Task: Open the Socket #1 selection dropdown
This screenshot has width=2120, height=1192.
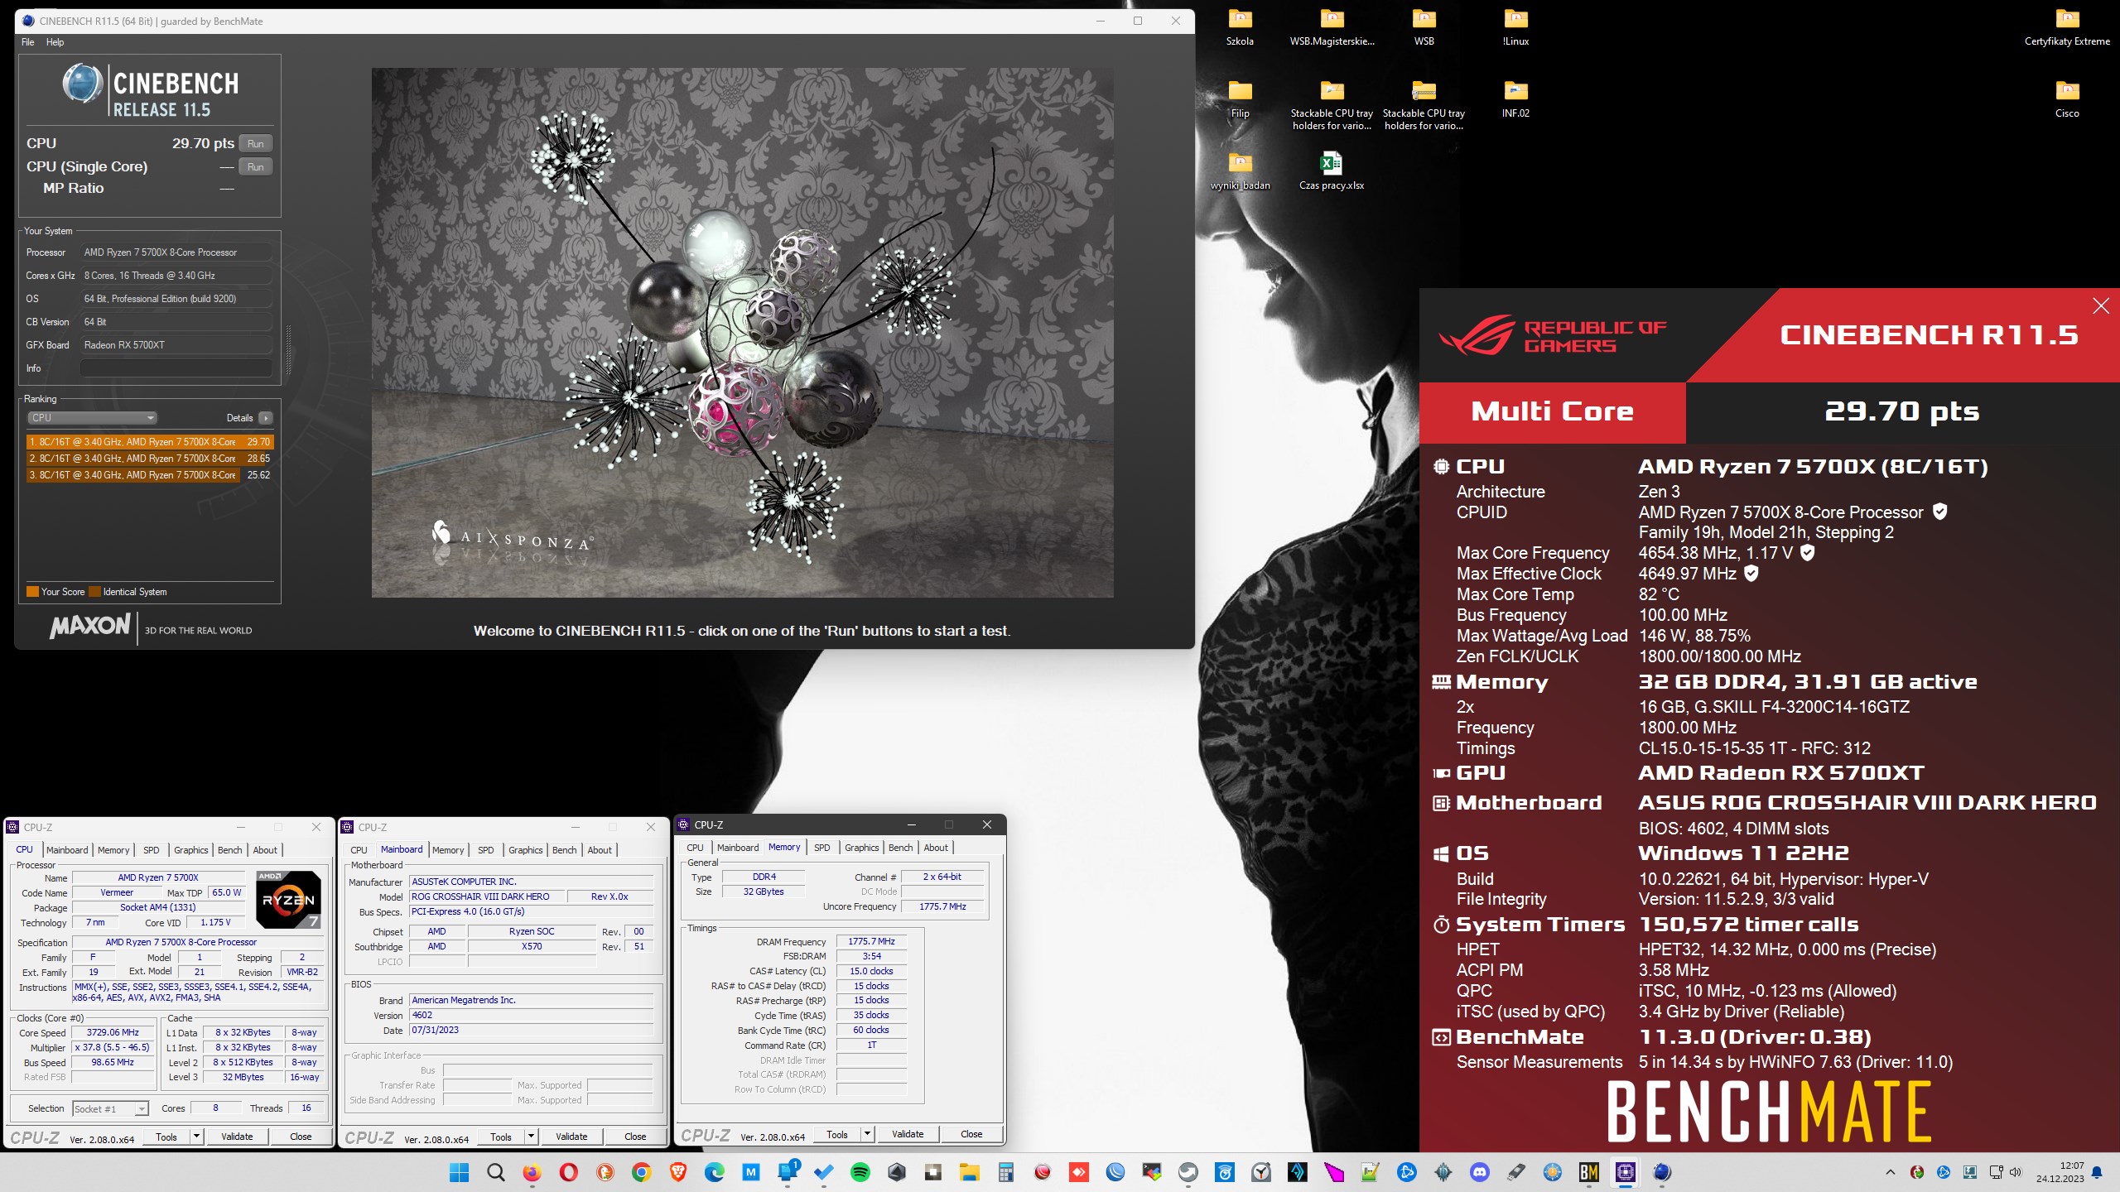Action: 109,1109
